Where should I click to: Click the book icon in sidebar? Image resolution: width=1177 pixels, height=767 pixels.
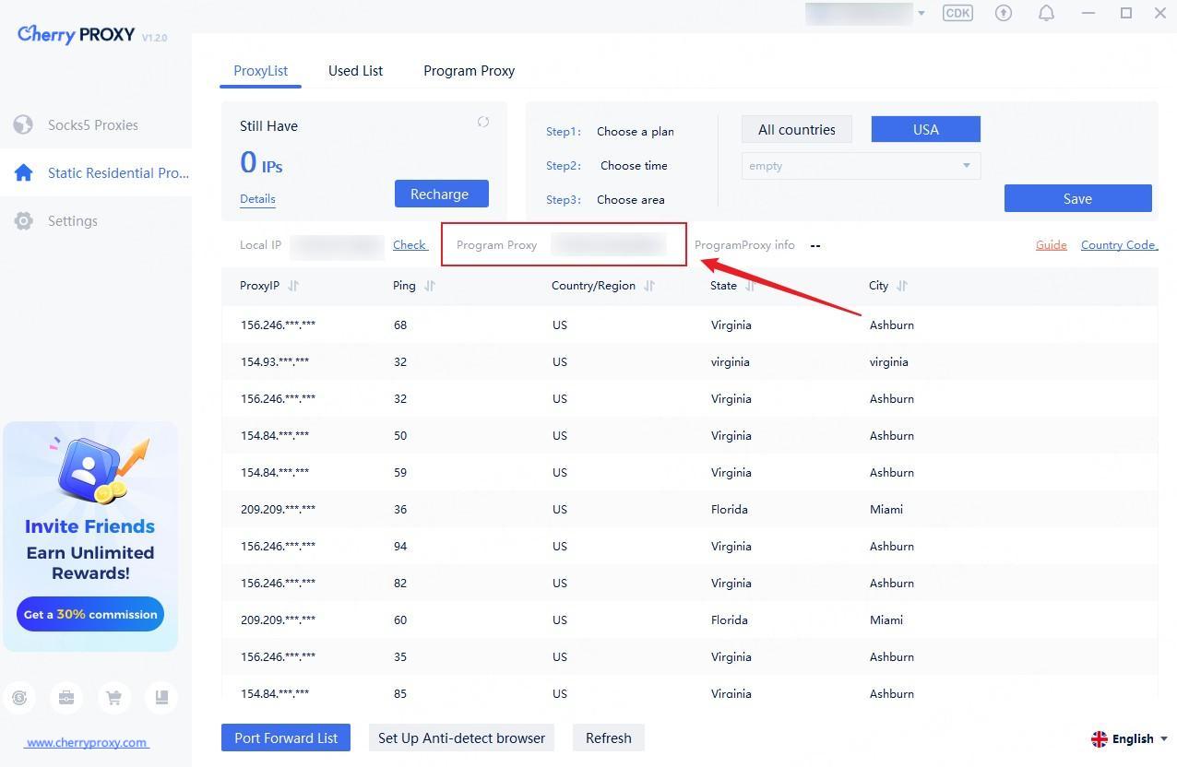161,698
